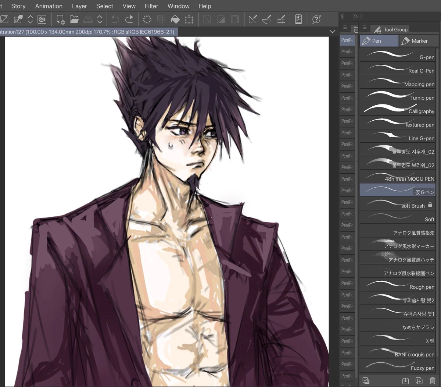Toggle the Snap to Special Ruler icon
441x387 pixels.
[267, 19]
